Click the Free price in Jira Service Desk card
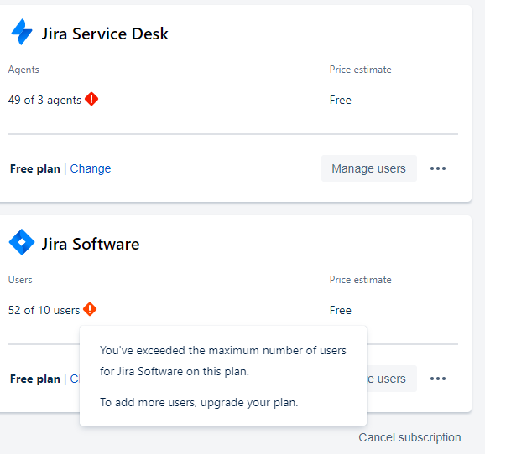The width and height of the screenshot is (511, 454). (340, 100)
